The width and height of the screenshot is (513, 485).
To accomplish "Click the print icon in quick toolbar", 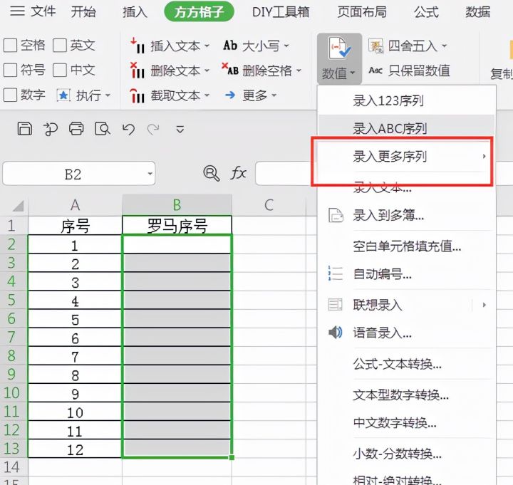I will click(x=76, y=128).
